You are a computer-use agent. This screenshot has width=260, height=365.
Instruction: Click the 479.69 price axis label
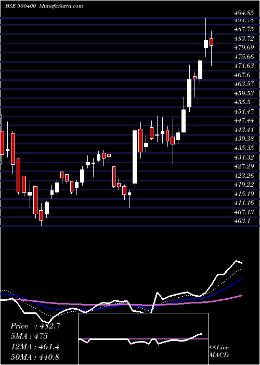tap(244, 47)
